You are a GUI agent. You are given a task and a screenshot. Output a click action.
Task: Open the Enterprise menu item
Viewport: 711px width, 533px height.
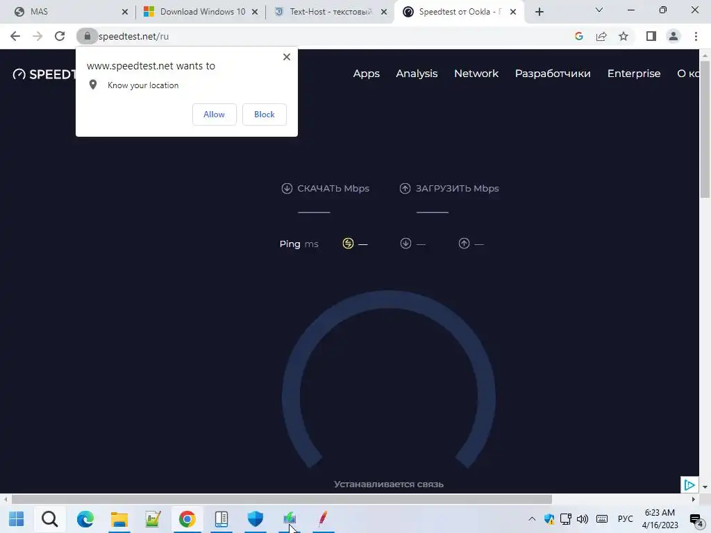click(x=634, y=74)
